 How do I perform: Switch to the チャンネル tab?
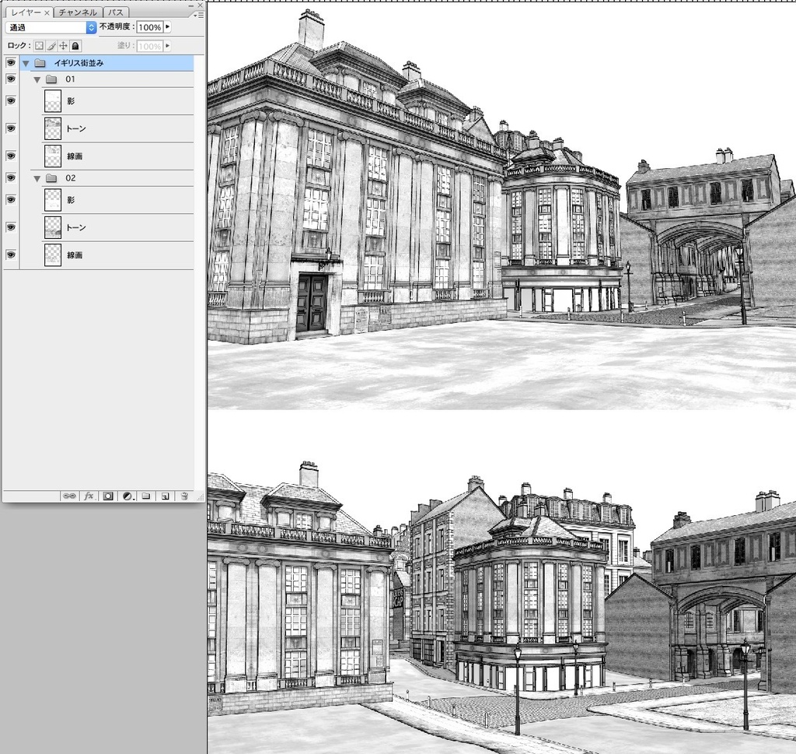pyautogui.click(x=77, y=12)
